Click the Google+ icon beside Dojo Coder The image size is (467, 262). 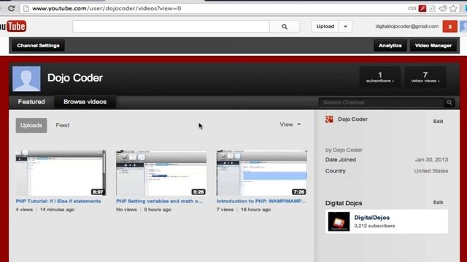tap(329, 119)
